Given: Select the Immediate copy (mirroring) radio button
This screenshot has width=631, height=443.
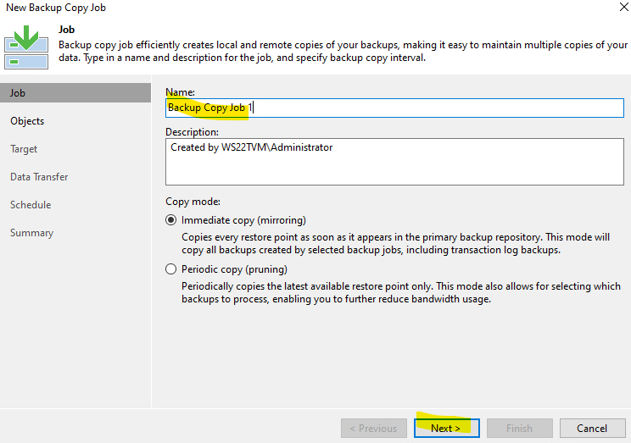Looking at the screenshot, I should pos(172,220).
